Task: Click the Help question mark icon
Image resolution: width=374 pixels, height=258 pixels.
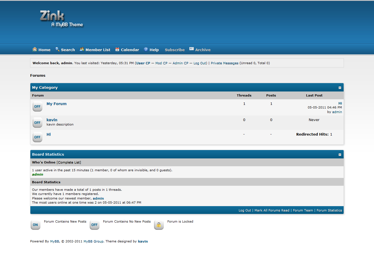Action: pos(146,49)
